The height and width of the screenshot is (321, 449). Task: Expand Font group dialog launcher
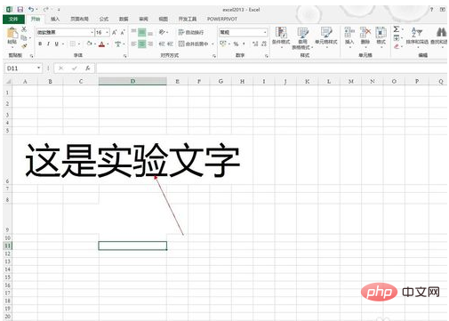tap(124, 56)
